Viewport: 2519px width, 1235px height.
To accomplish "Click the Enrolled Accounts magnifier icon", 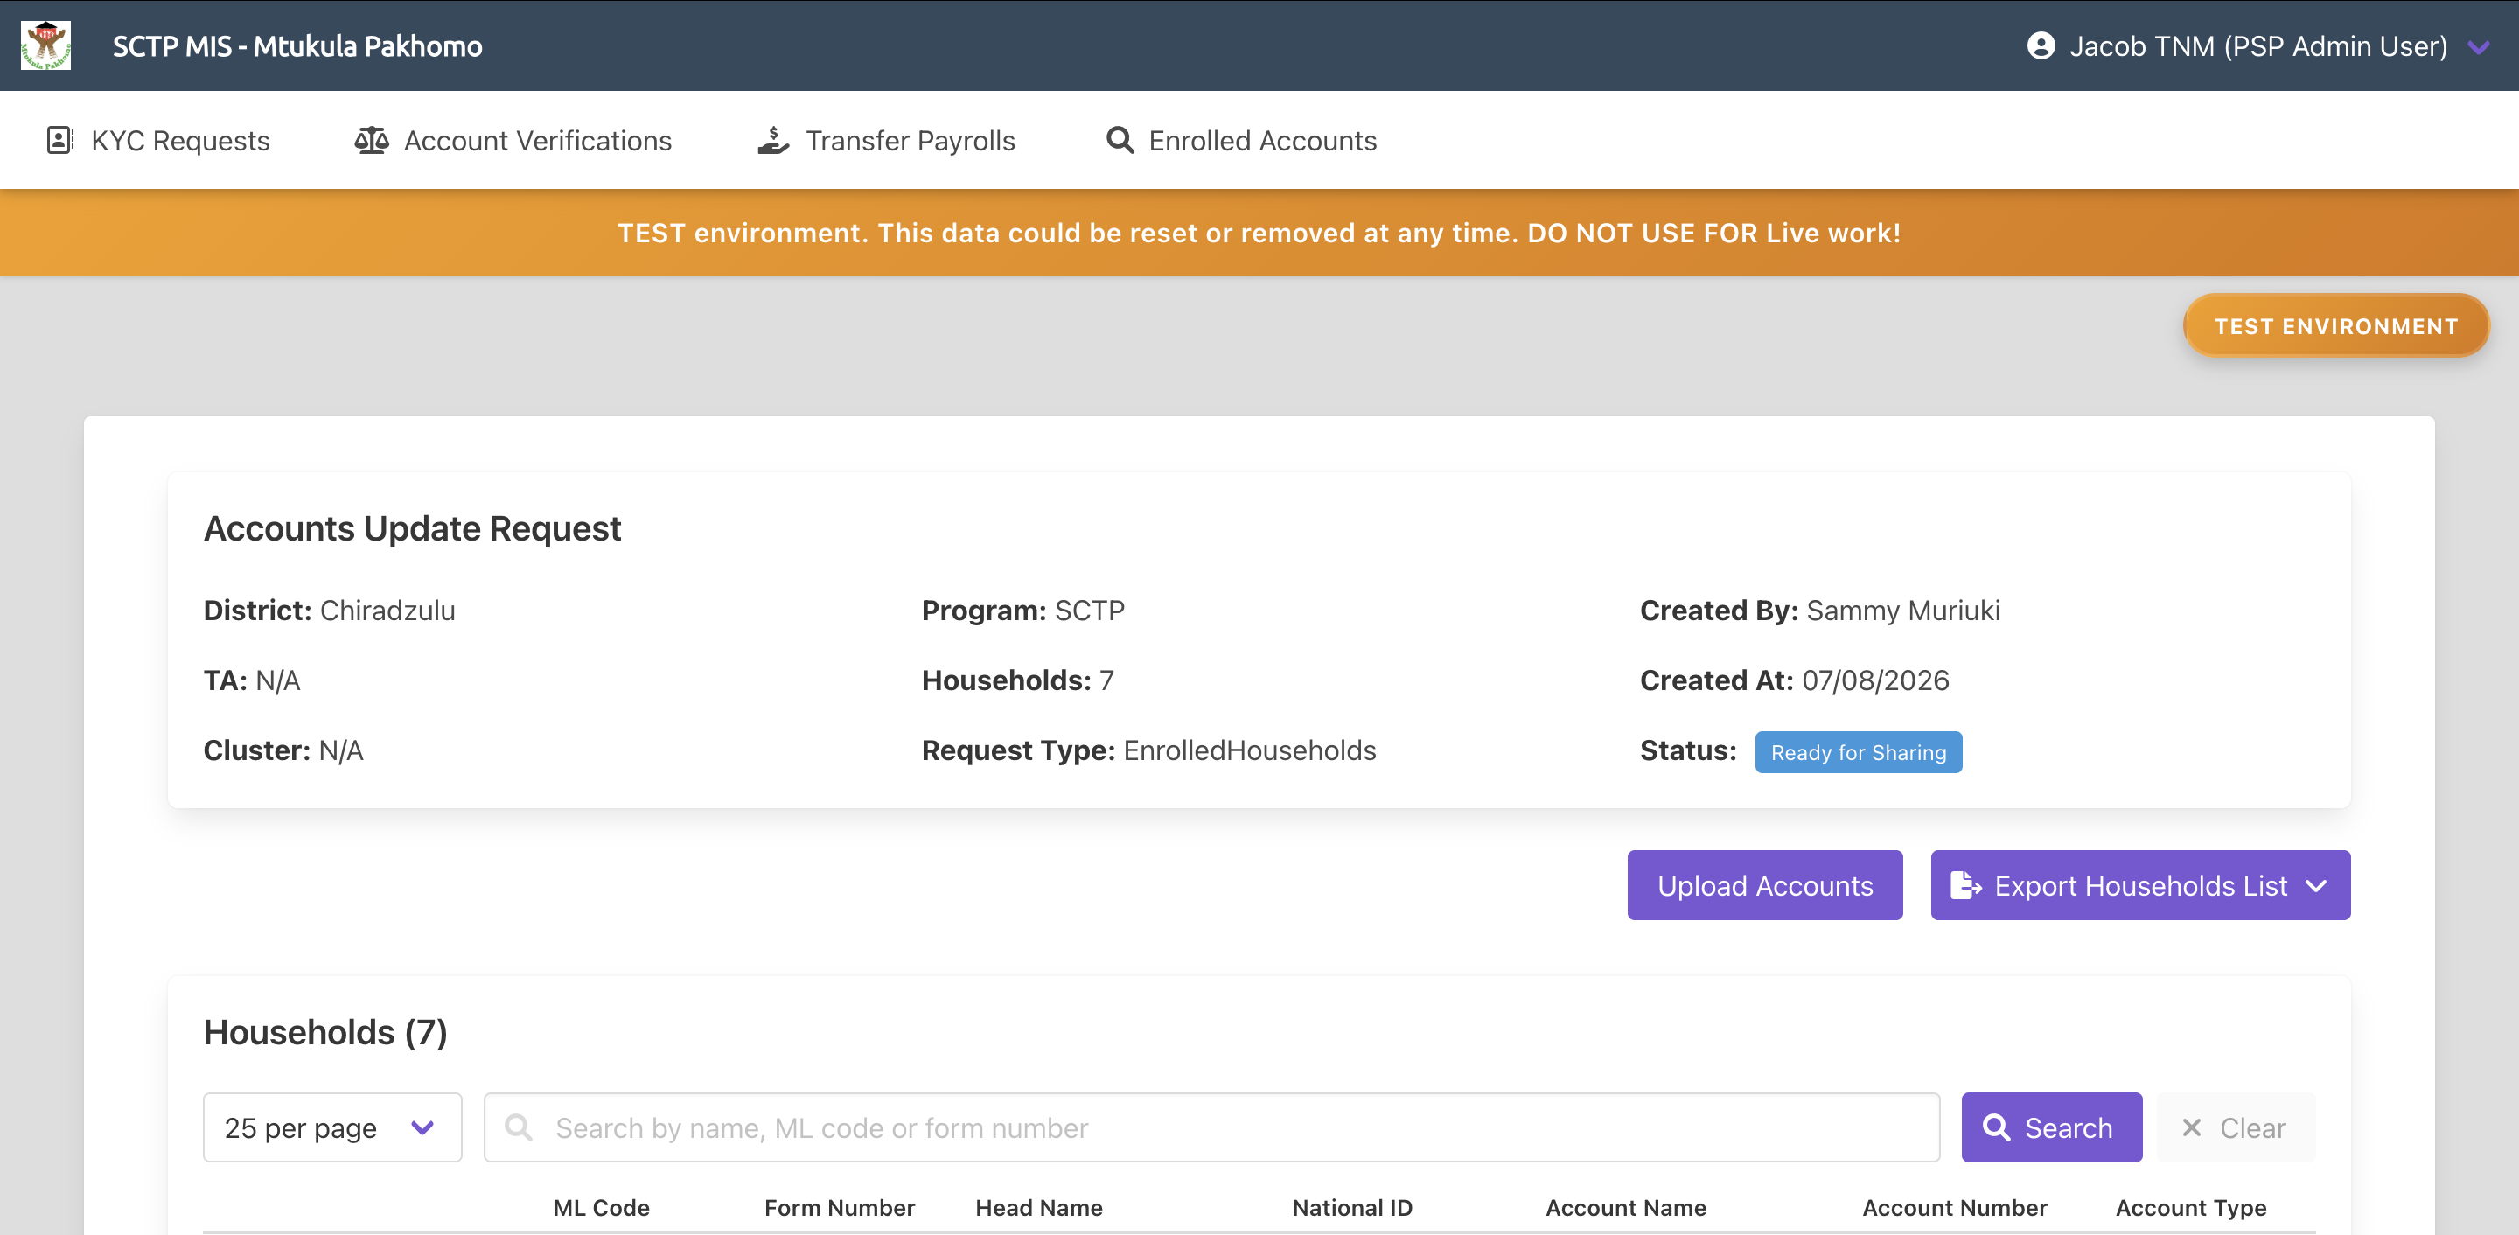I will pos(1120,141).
